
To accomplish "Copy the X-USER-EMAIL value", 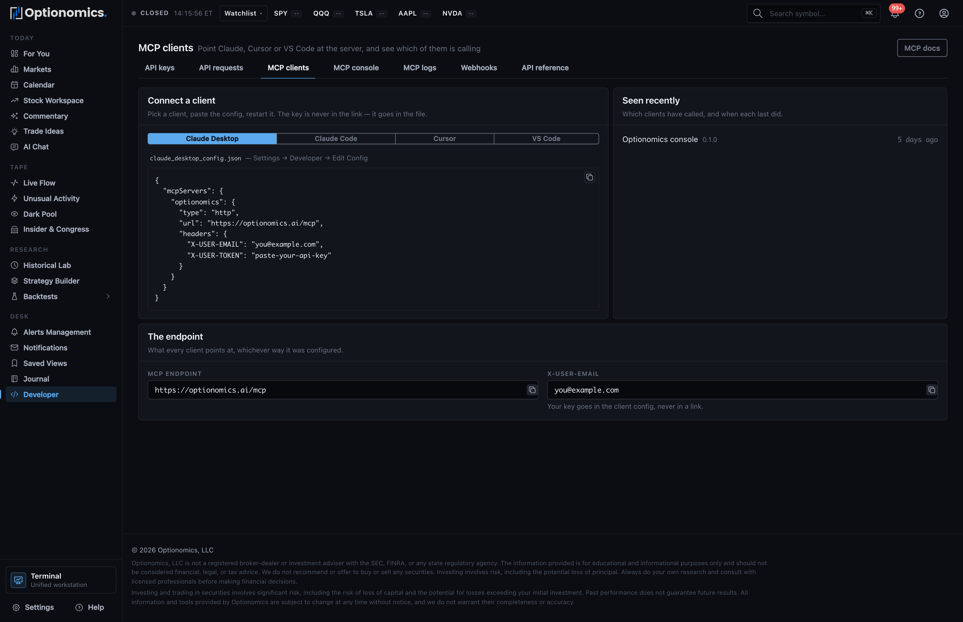I will [x=932, y=390].
